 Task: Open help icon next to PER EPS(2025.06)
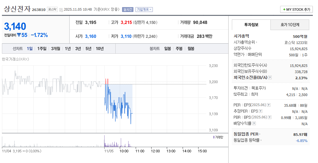[268, 105]
